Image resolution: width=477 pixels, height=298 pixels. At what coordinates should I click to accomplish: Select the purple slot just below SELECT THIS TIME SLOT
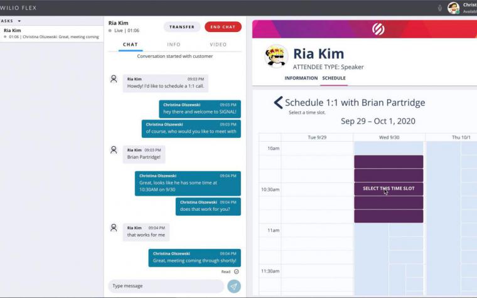pos(389,203)
